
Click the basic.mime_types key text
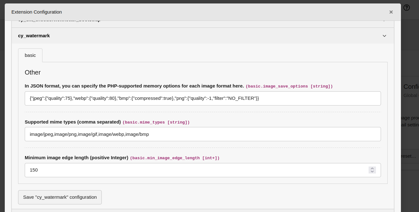coord(156,122)
